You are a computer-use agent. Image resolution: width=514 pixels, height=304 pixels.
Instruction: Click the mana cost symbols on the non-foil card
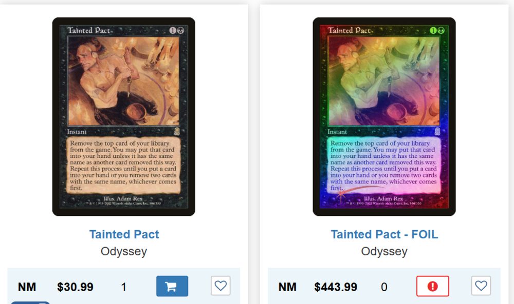pos(177,30)
